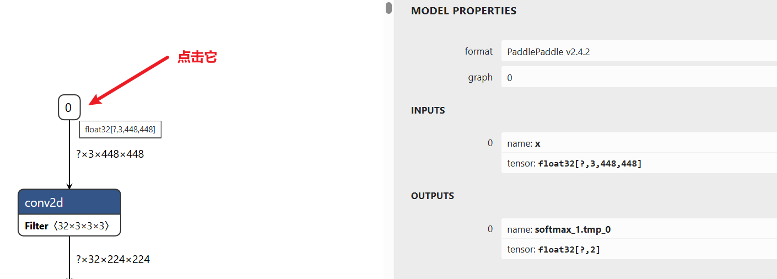Click the input node labeled 0
The height and width of the screenshot is (279, 777).
69,108
